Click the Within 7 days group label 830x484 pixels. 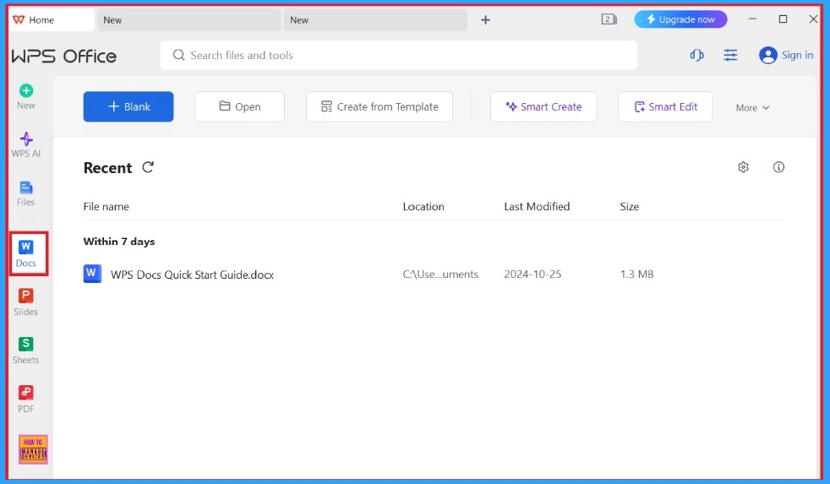[x=119, y=242]
